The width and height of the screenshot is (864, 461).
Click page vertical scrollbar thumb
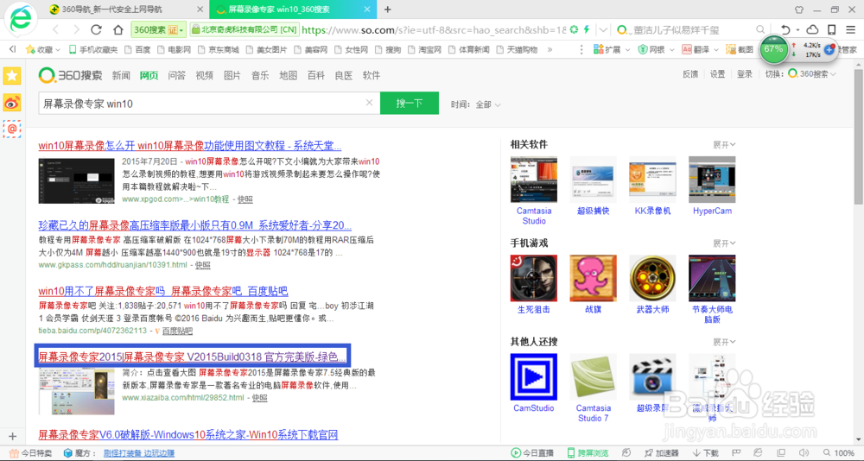(858, 136)
